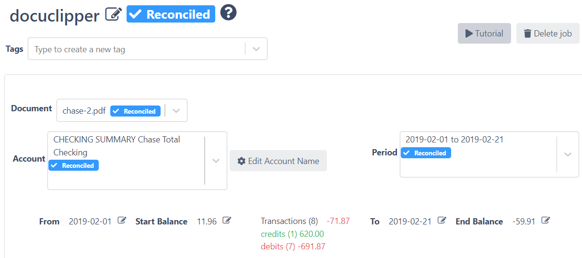Image resolution: width=582 pixels, height=258 pixels.
Task: Click the gear icon on Edit Account Name
Action: tap(242, 161)
